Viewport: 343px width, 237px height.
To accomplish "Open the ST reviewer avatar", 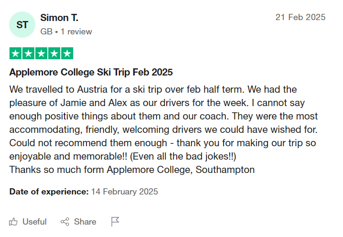I will (x=22, y=25).
